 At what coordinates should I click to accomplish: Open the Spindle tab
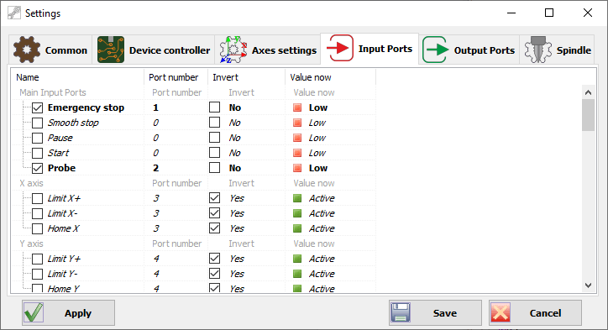coord(558,50)
